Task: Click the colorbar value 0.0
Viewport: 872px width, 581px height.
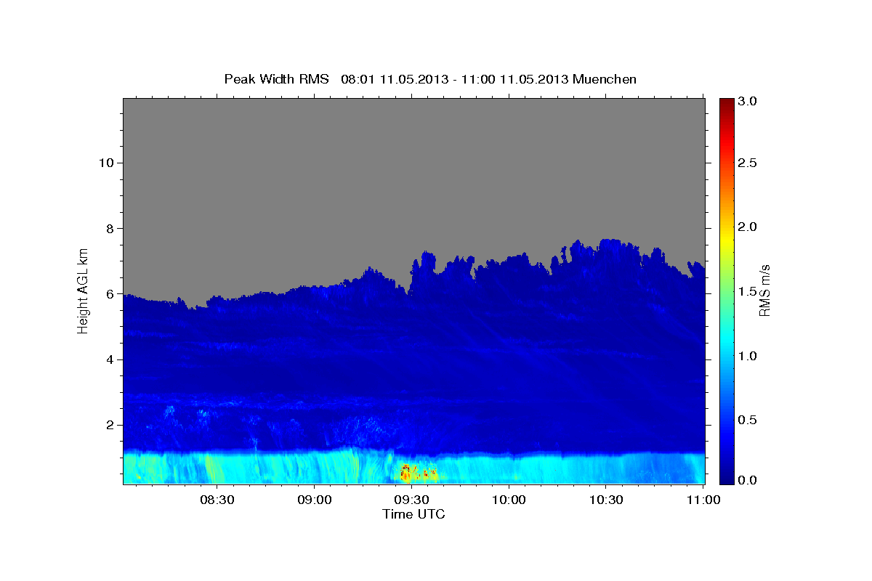Action: (x=748, y=480)
